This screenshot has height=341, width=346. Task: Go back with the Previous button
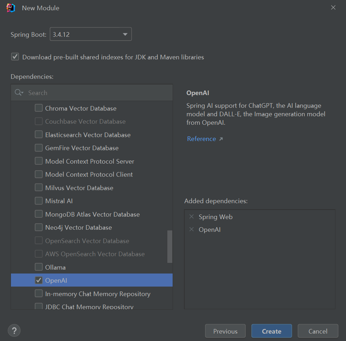tap(225, 331)
